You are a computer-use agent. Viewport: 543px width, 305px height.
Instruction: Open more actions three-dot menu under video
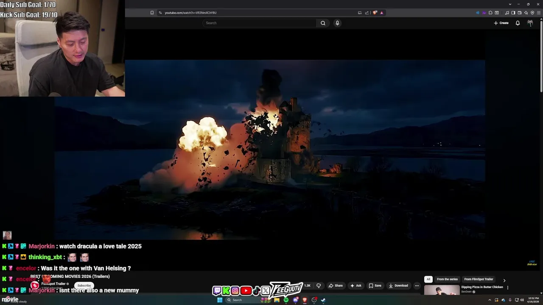pos(417,286)
